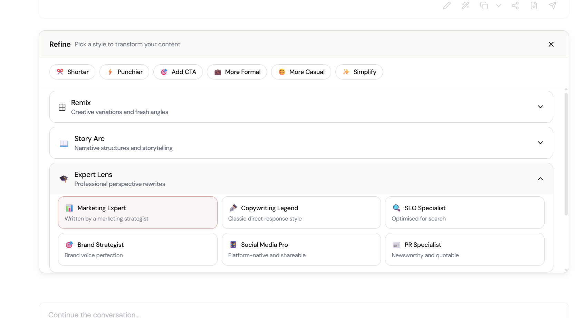This screenshot has height=318, width=585.
Task: Expand the Remix section
Action: [x=540, y=107]
